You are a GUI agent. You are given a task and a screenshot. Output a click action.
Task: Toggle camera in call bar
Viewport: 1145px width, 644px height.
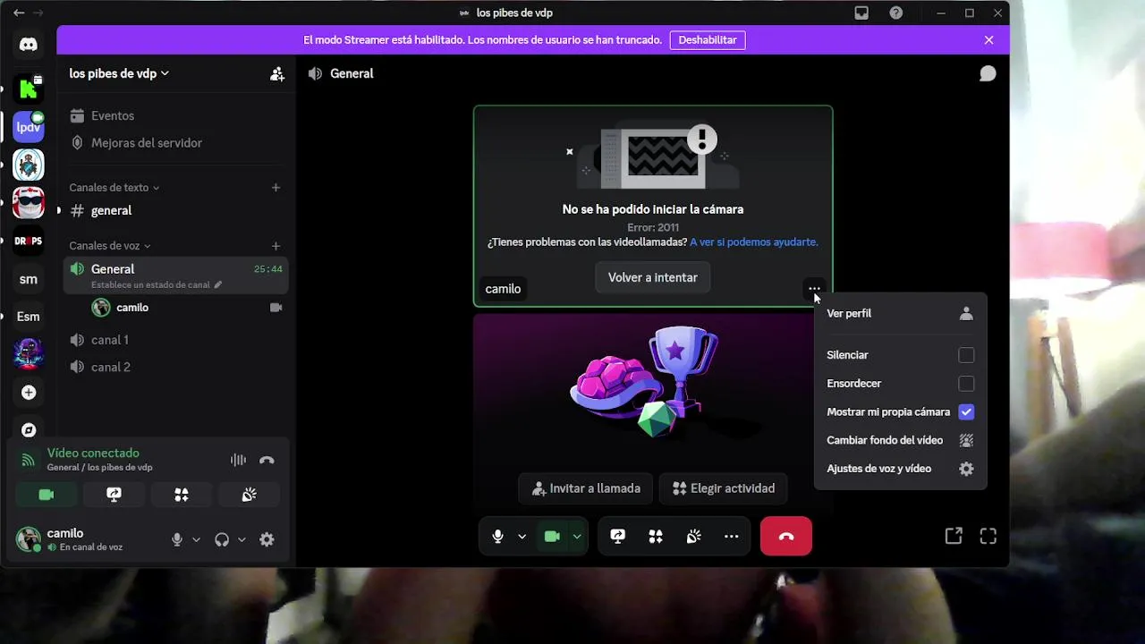click(552, 536)
